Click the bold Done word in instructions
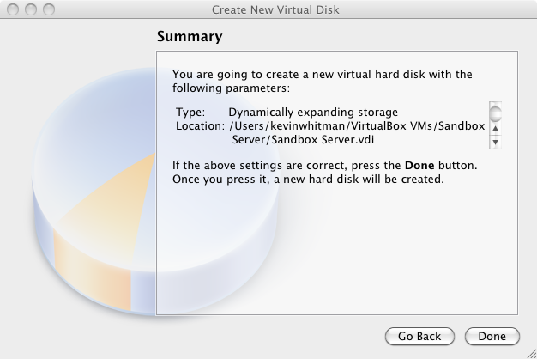 419,165
